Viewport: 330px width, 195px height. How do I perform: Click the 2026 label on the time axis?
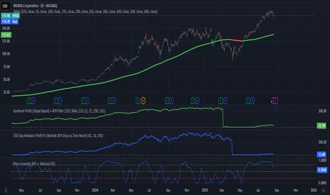click(x=314, y=190)
